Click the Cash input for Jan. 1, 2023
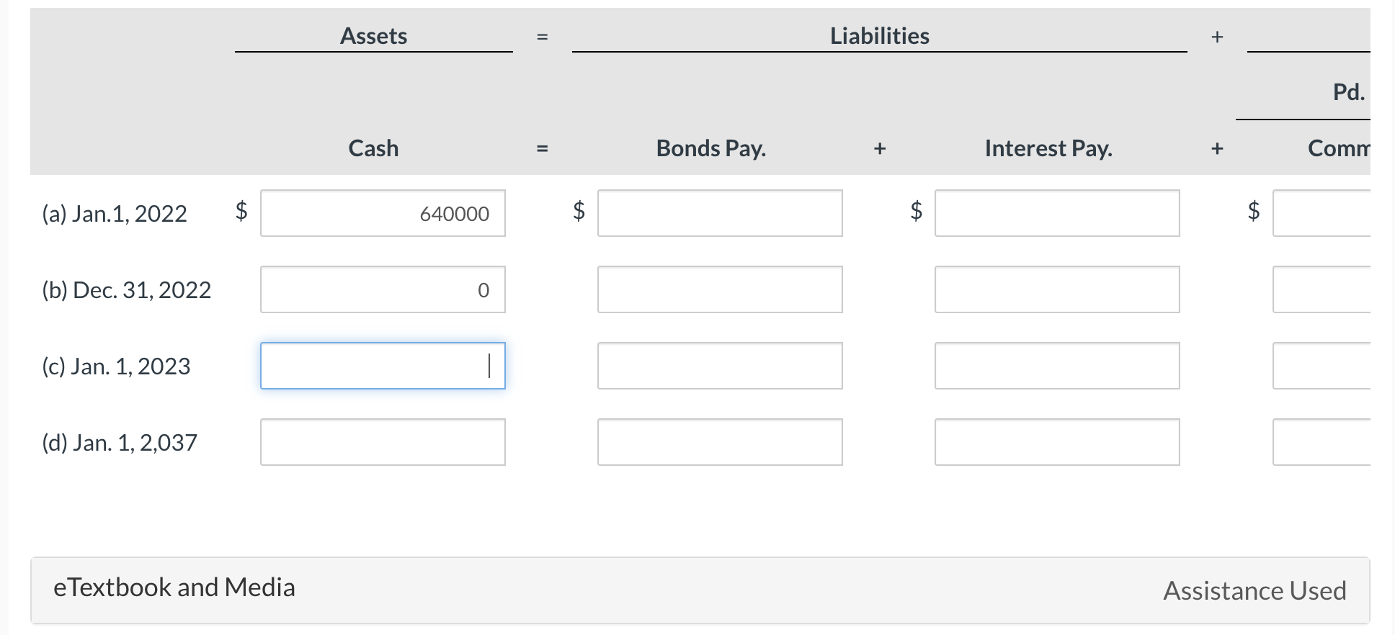 tap(382, 366)
